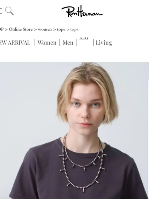Open the partially hidden Kid menu
The image size is (149, 199).
84,38
